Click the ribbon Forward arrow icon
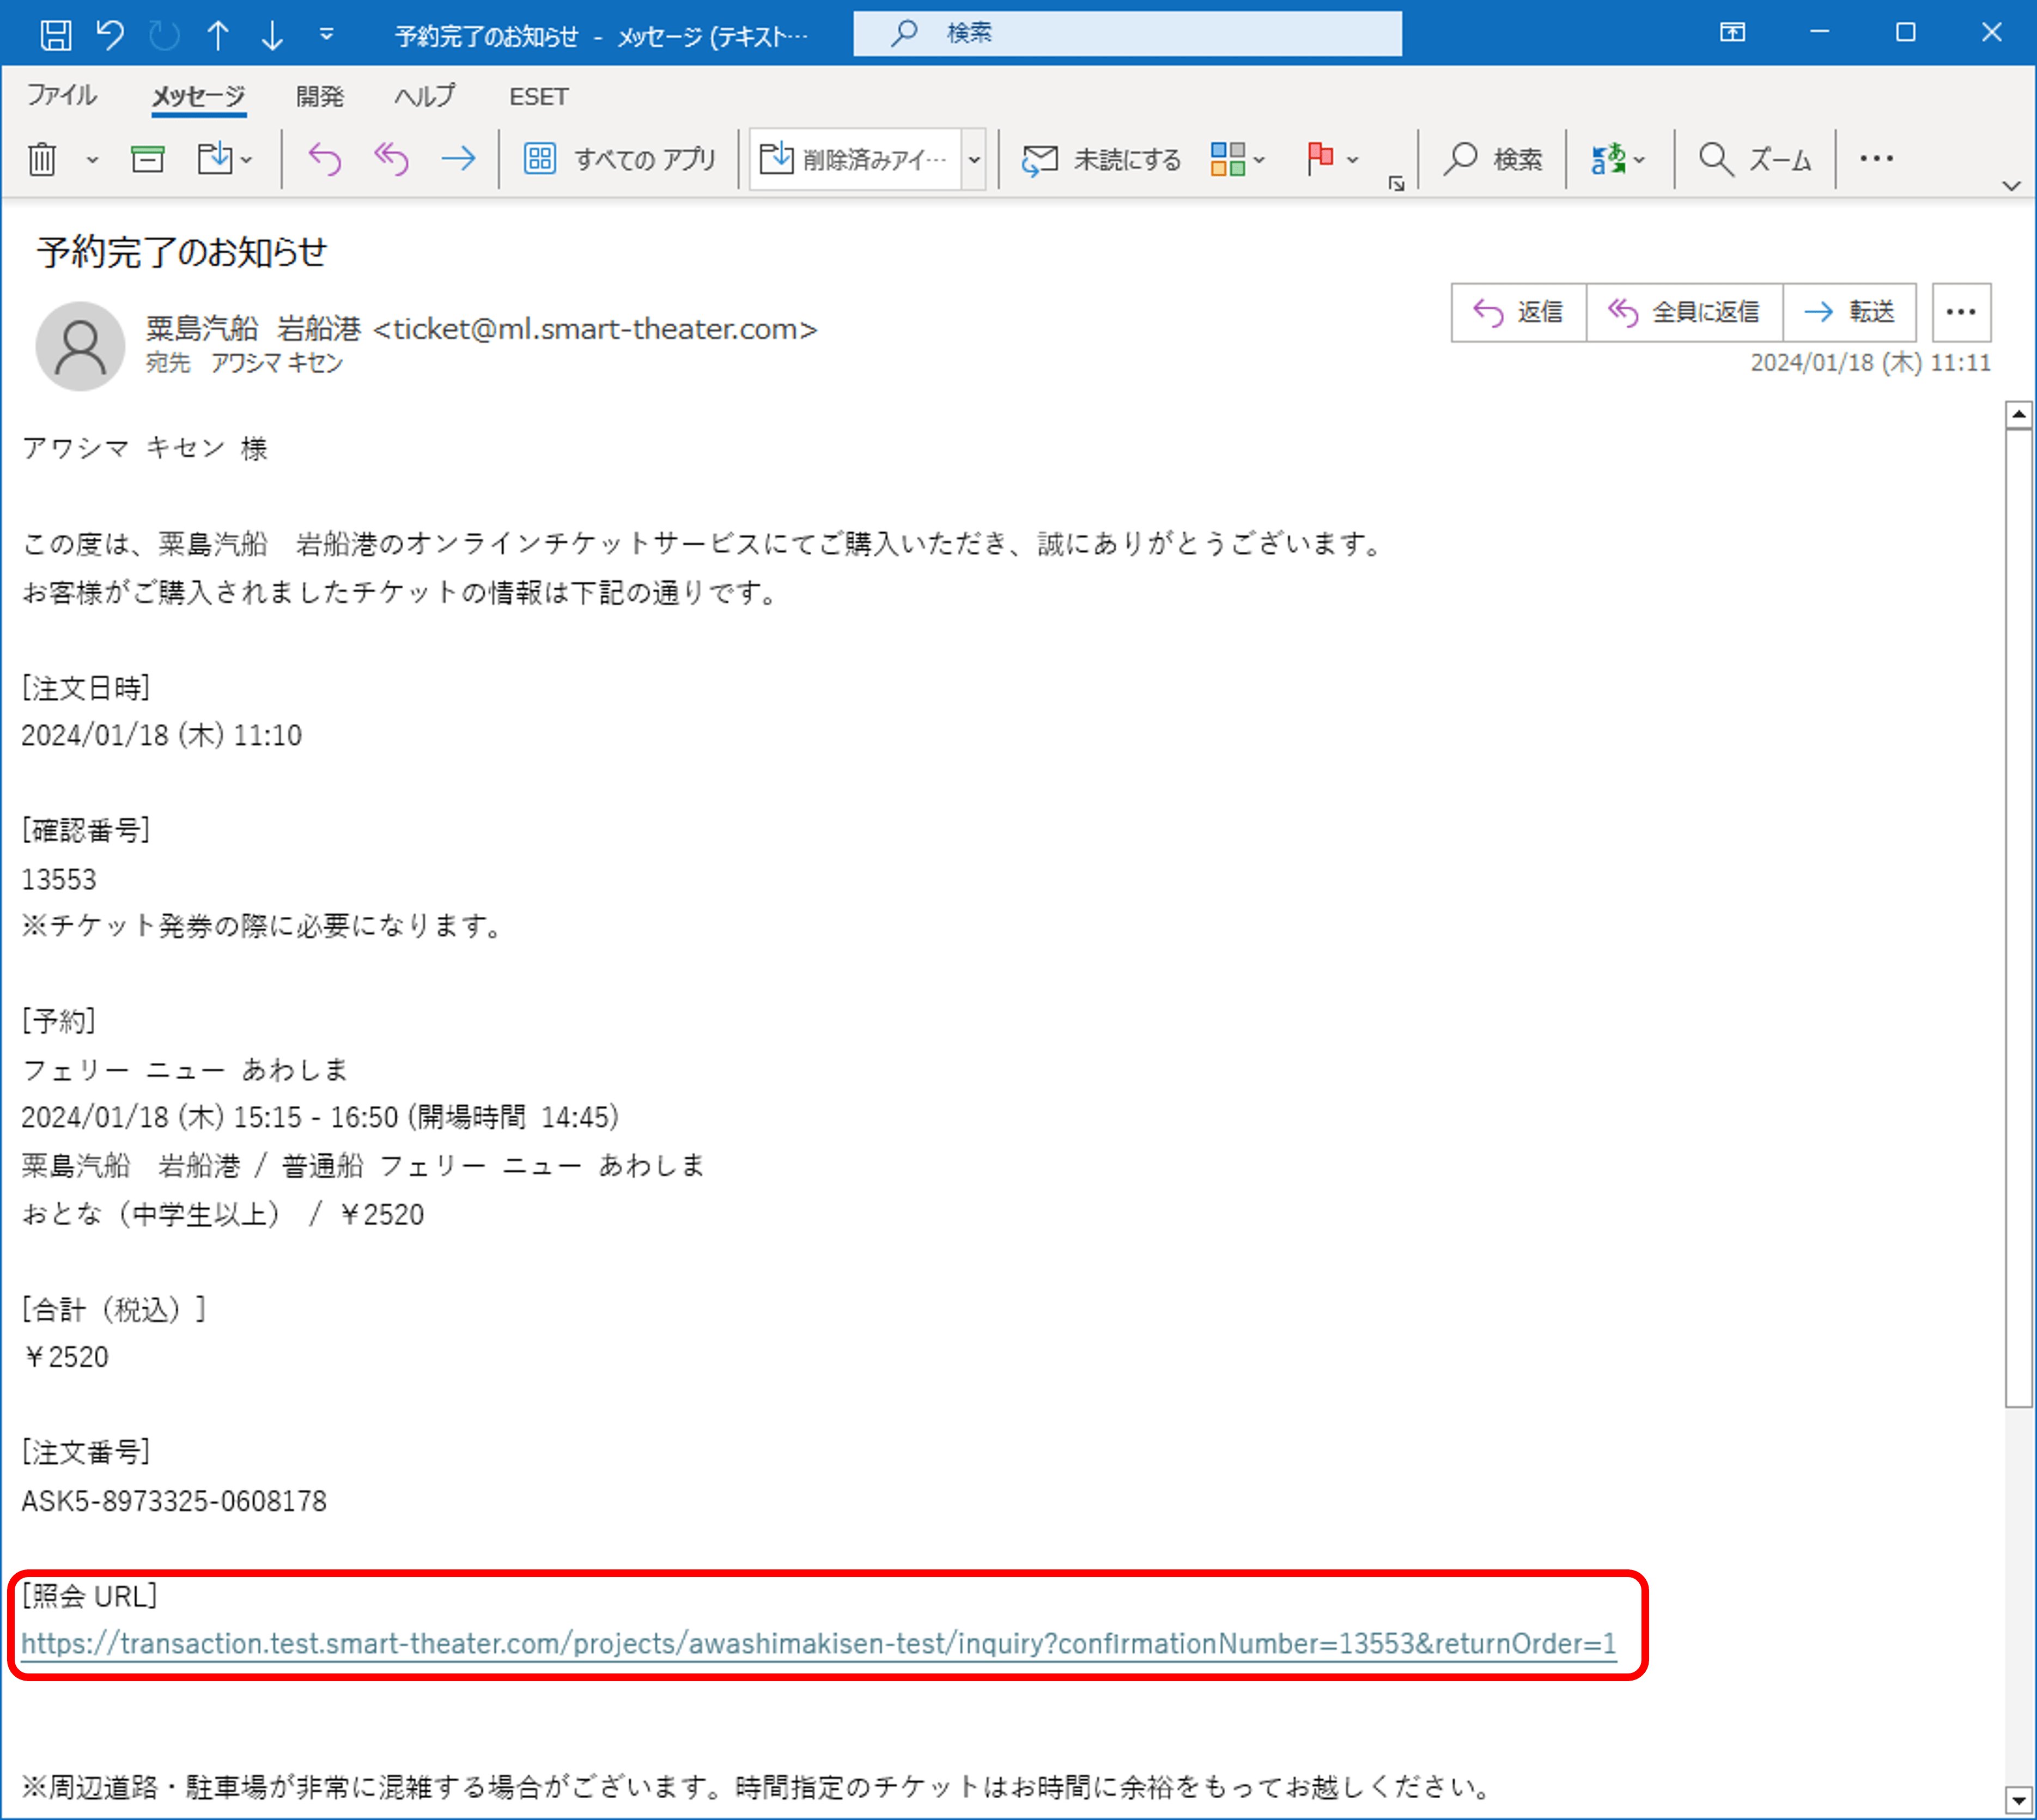2037x1820 pixels. [x=458, y=159]
